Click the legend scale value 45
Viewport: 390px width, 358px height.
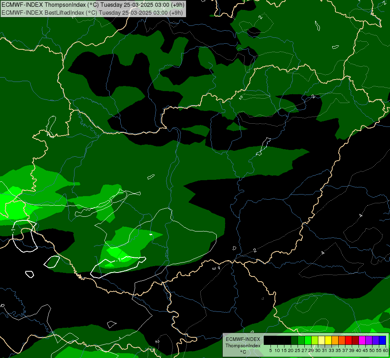tap(365, 350)
